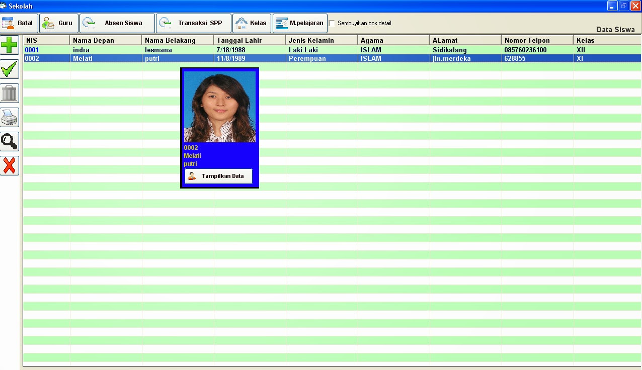Click the 'Melati' cell in the table row
Viewport: 642px width, 370px height.
[x=106, y=58]
